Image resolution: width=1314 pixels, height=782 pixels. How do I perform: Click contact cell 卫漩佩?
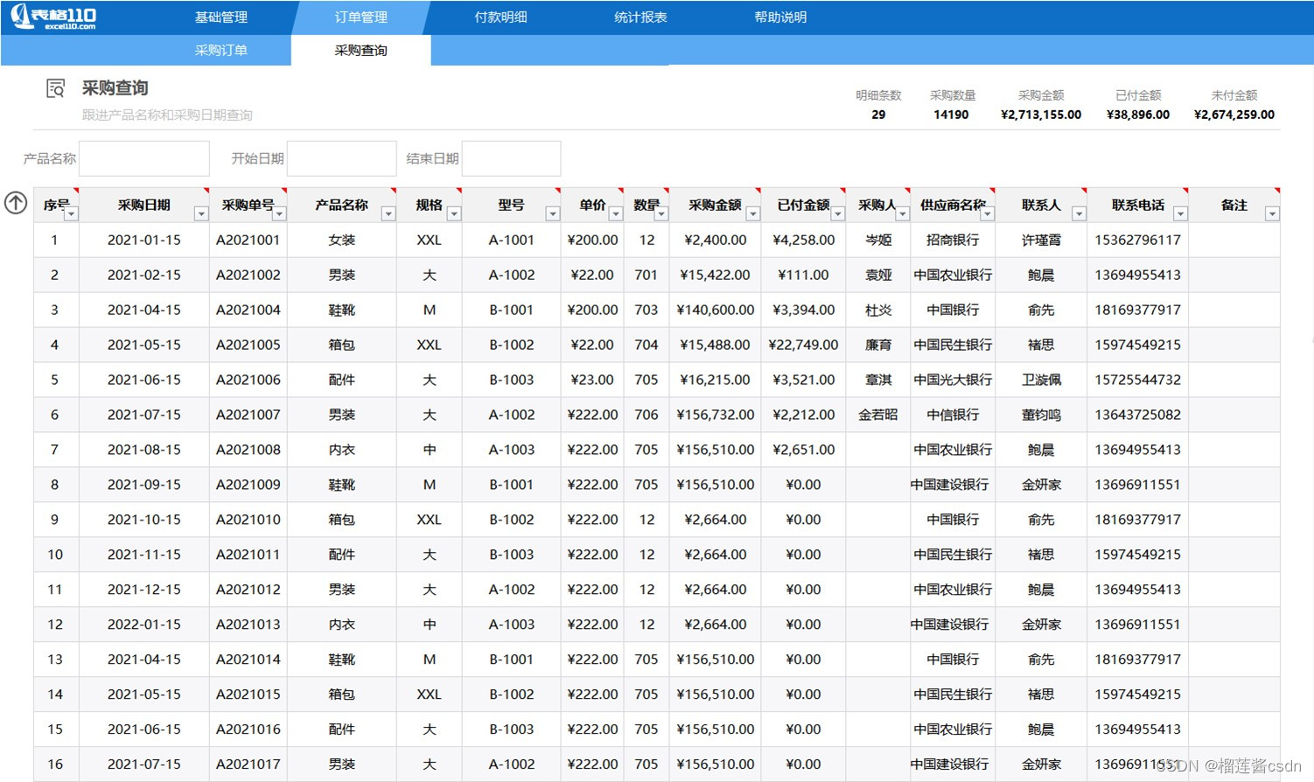coord(1041,380)
